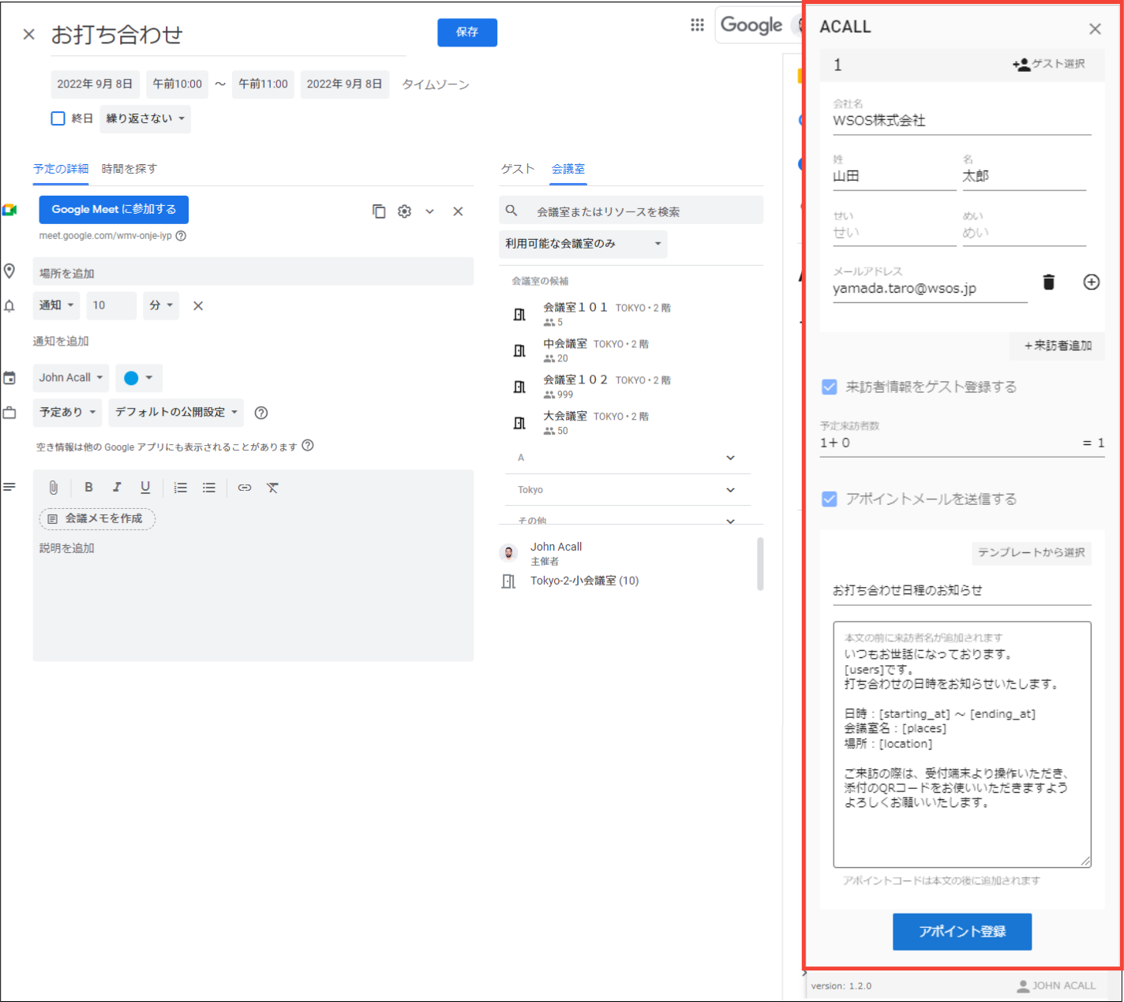Click ＋来訪者追加 button
Image resolution: width=1124 pixels, height=1002 pixels.
(x=1057, y=346)
